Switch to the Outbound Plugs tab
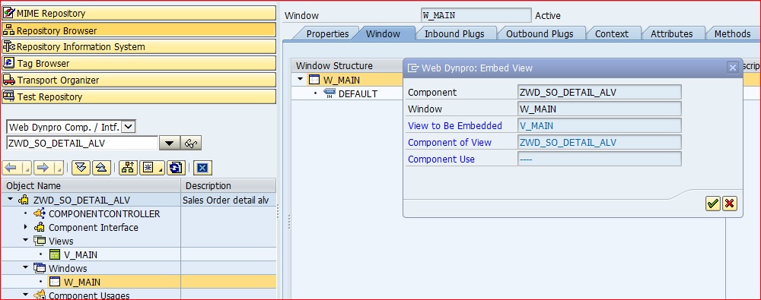 pos(540,33)
